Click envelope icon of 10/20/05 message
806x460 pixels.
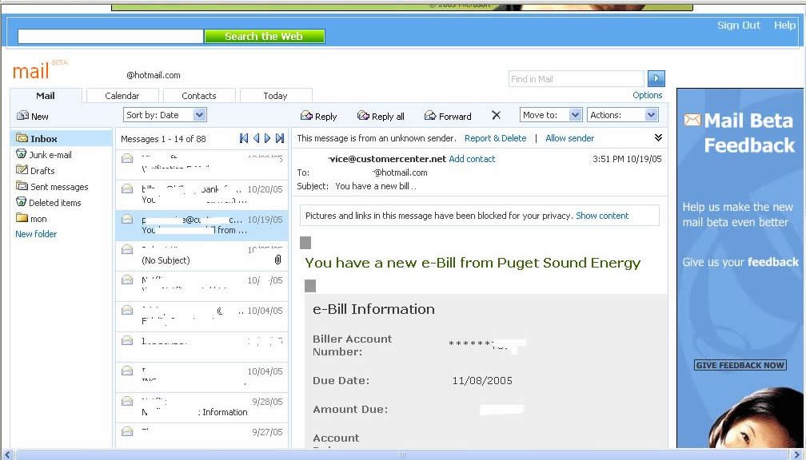(x=127, y=189)
